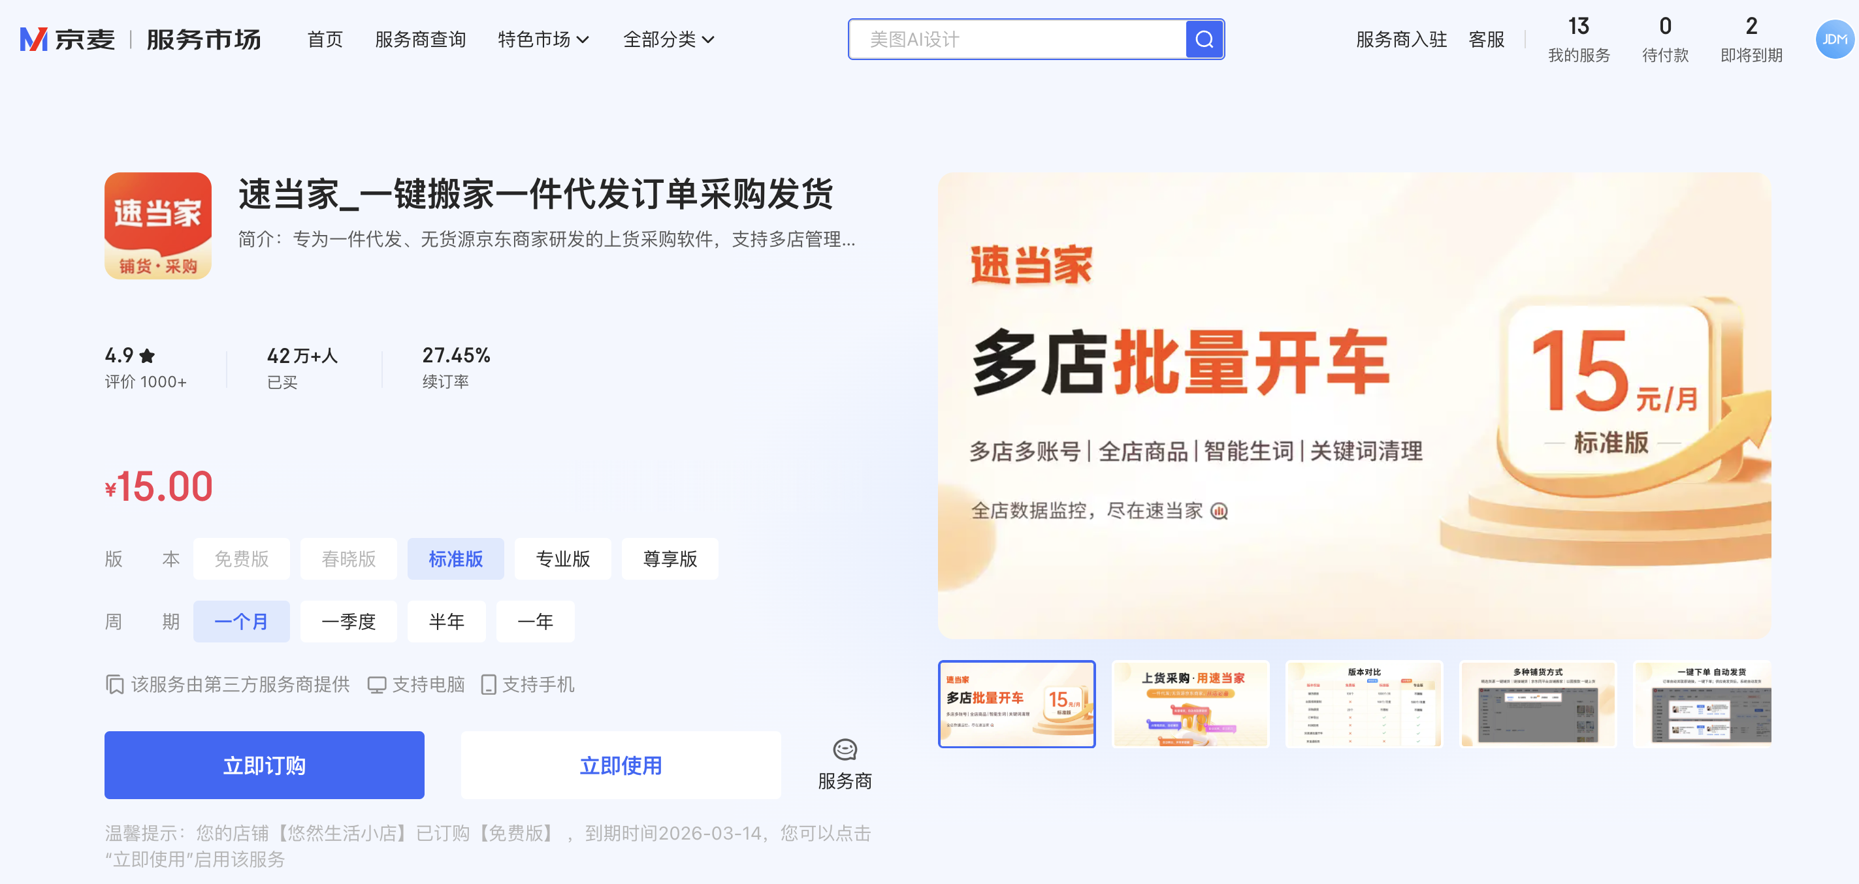This screenshot has width=1859, height=884.
Task: Open the 服务商查询 nav item
Action: (x=420, y=39)
